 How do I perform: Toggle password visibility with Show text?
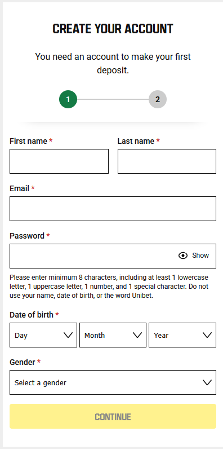[x=200, y=256]
